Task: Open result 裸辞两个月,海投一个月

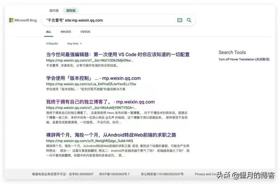Action: 111,135
